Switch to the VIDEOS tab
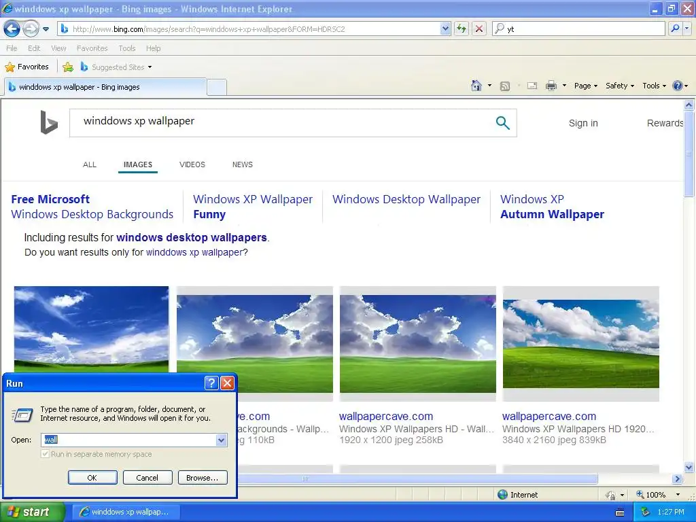696x522 pixels. click(192, 164)
